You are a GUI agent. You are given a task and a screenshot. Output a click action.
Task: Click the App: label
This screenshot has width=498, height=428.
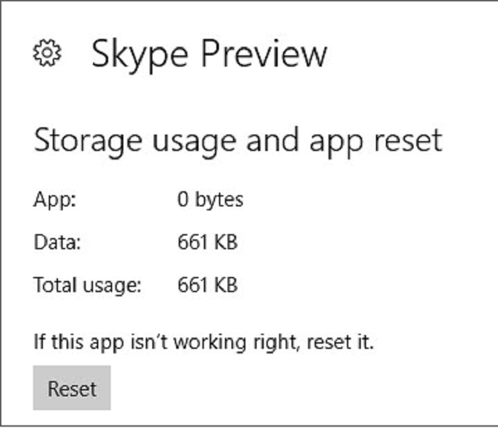pos(55,199)
